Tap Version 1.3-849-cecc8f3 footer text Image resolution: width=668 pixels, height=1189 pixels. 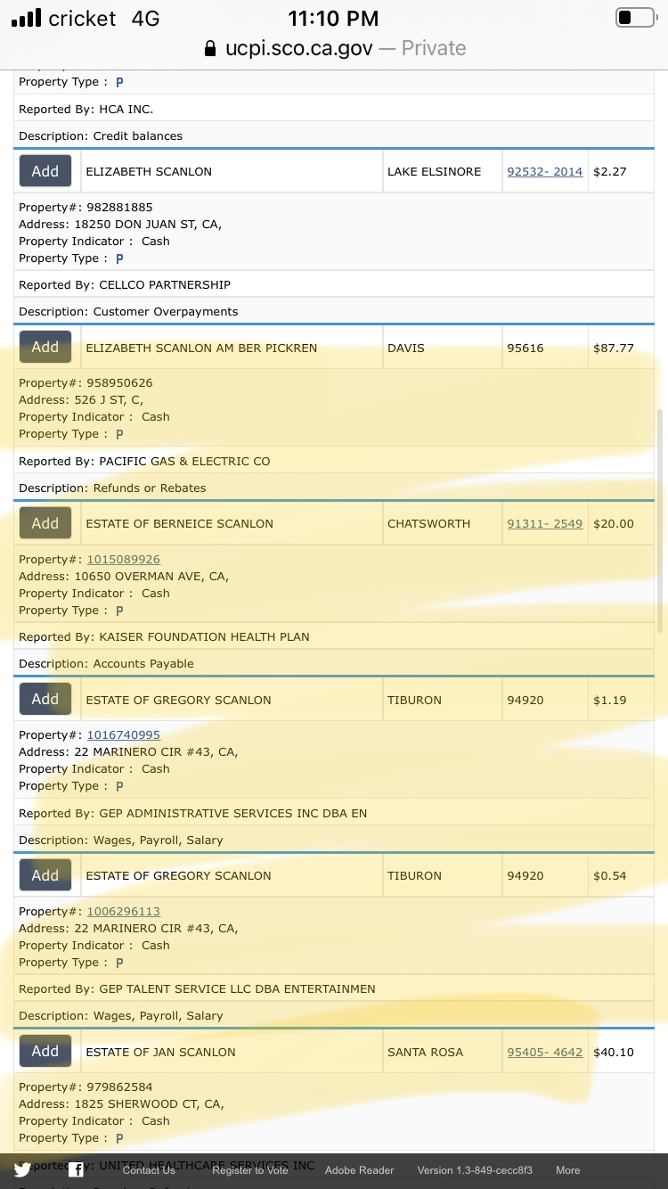click(x=475, y=1170)
